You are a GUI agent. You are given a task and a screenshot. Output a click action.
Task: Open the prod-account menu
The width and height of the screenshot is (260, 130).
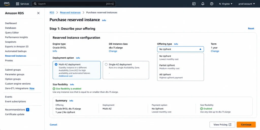coord(247,4)
